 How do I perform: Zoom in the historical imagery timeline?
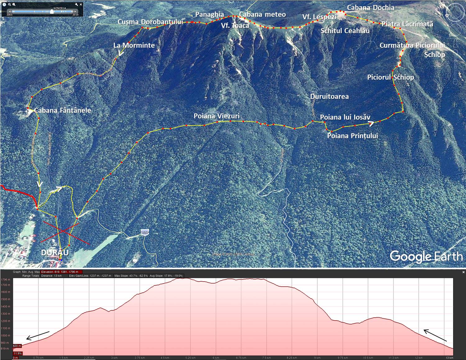pyautogui.click(x=14, y=4)
